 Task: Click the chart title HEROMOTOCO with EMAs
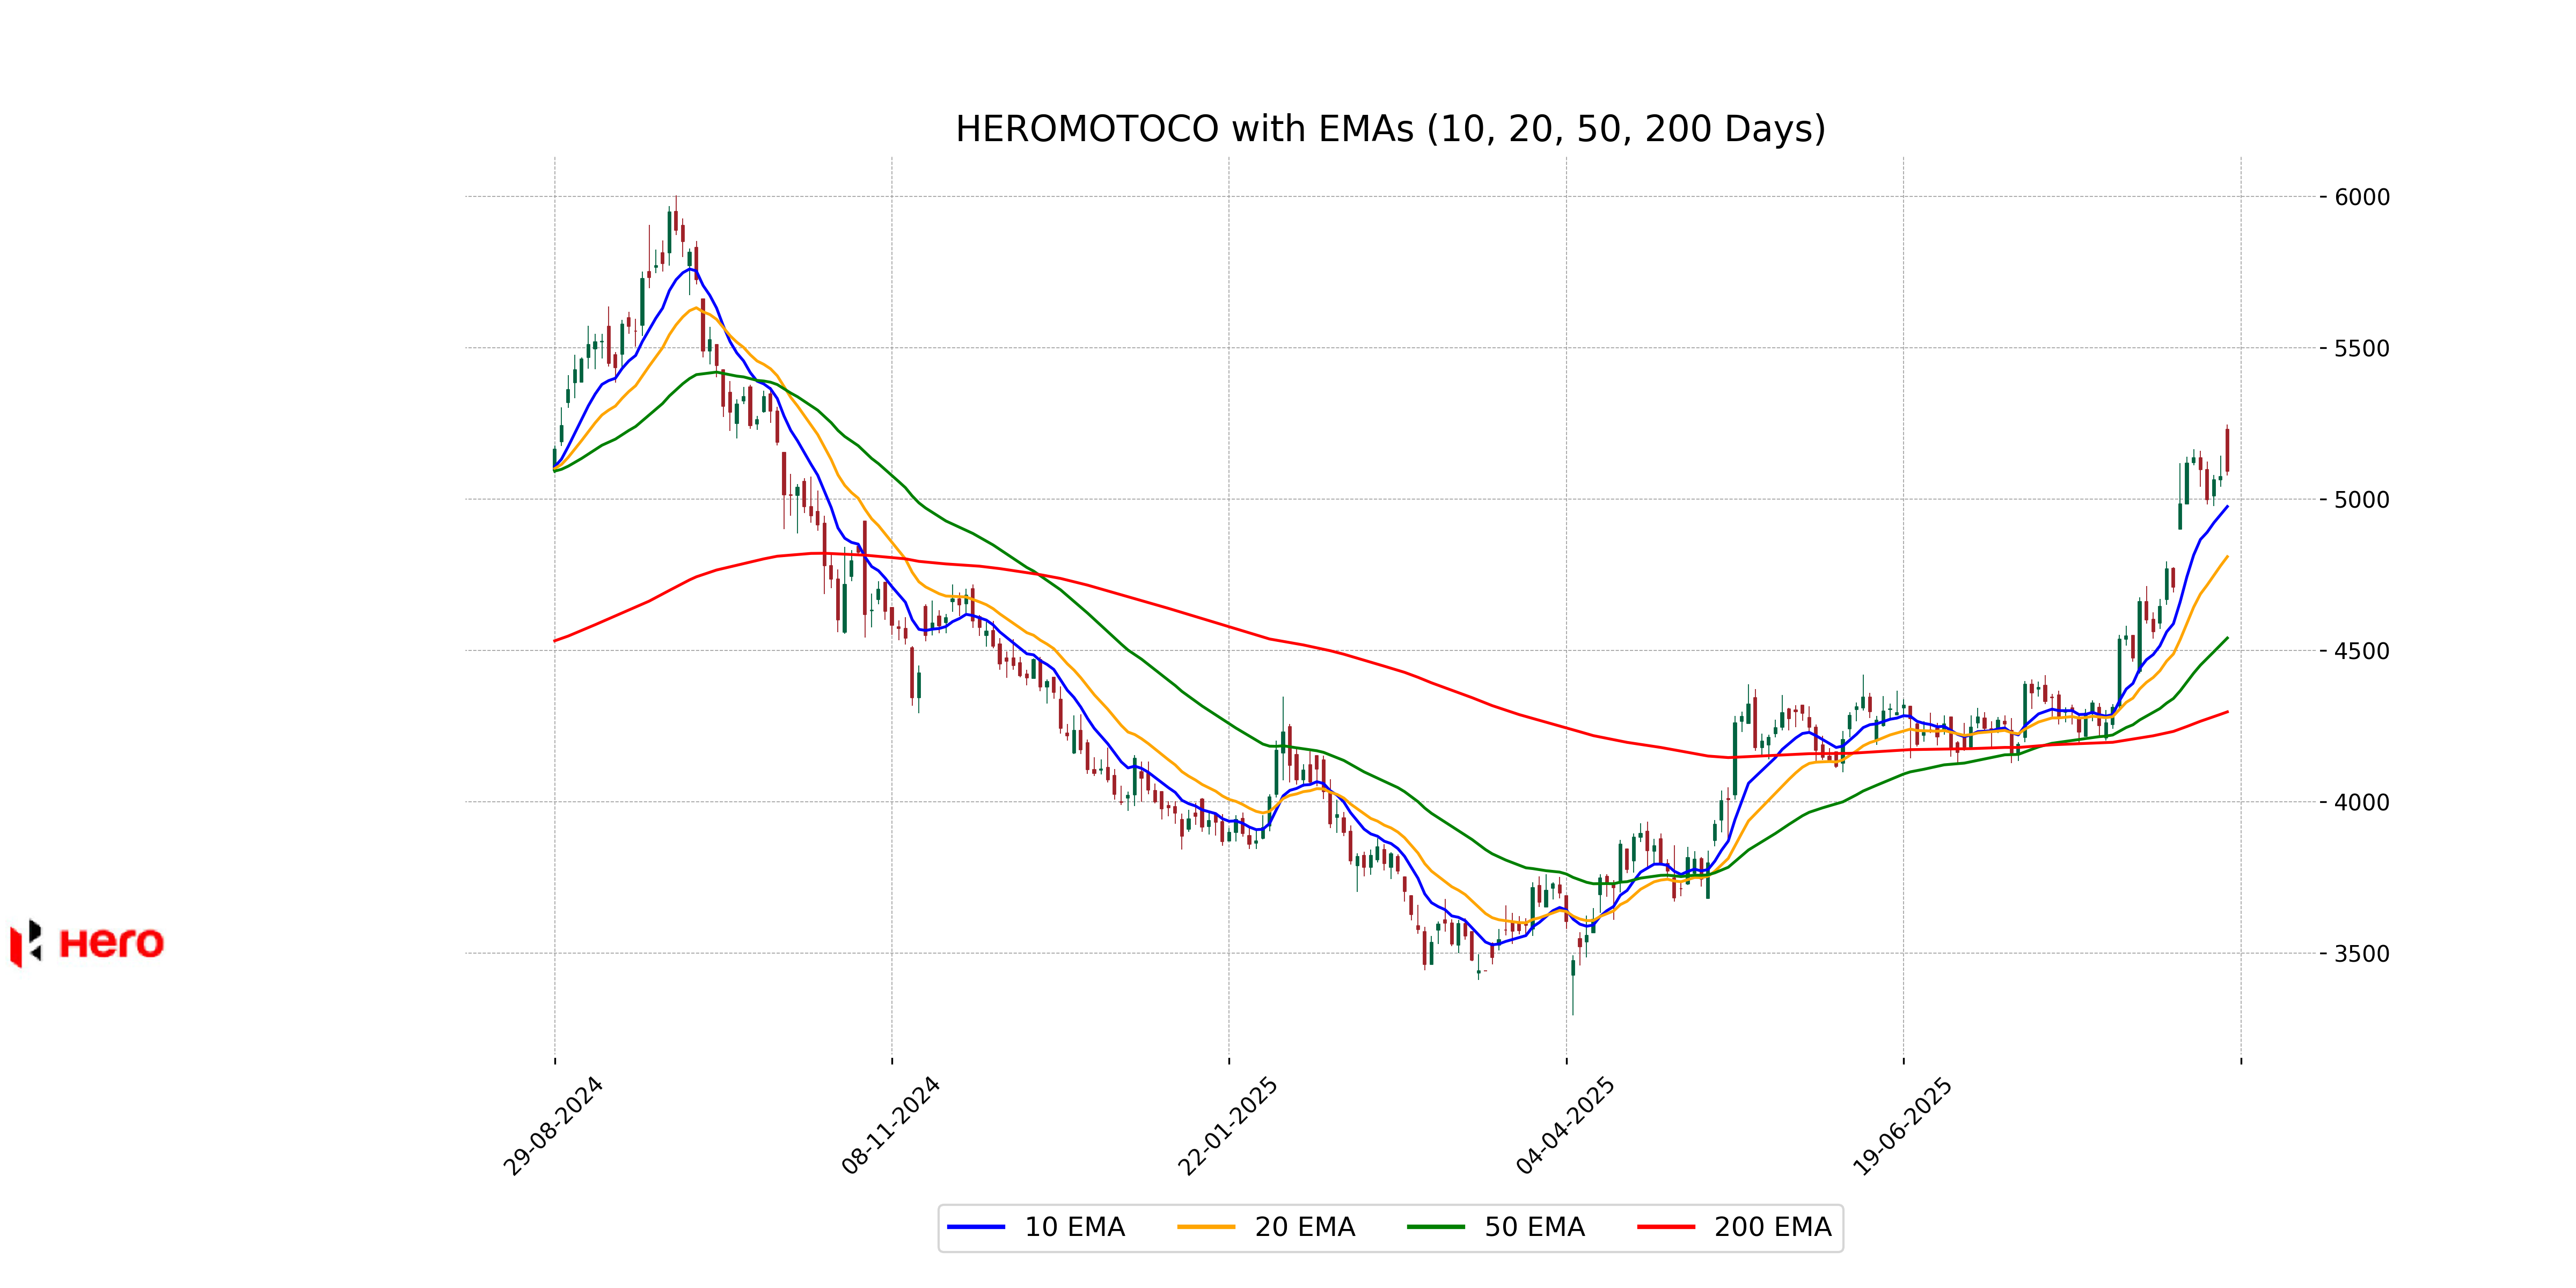pyautogui.click(x=1390, y=129)
